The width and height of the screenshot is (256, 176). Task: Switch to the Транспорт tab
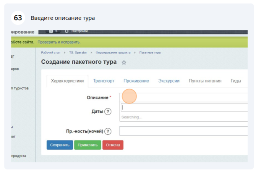coord(104,81)
